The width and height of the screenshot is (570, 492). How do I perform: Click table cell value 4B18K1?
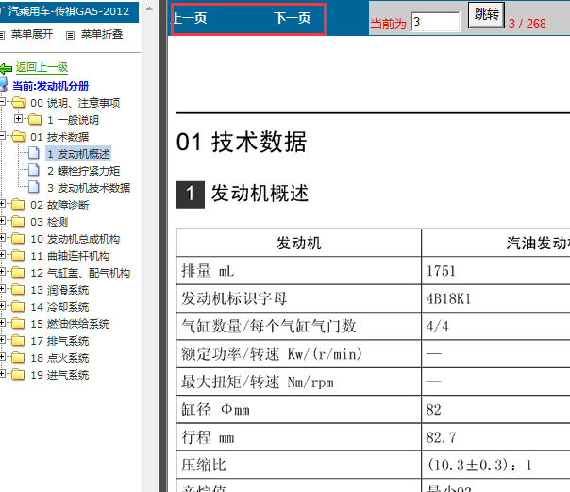click(x=448, y=299)
